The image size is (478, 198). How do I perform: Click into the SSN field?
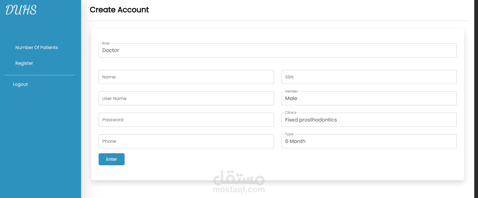point(369,77)
